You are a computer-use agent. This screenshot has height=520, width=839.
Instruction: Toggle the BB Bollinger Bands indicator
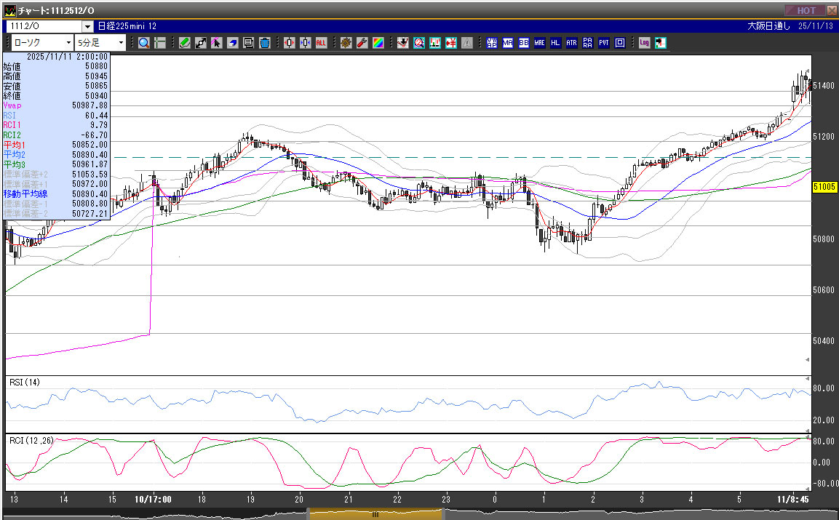tap(523, 43)
